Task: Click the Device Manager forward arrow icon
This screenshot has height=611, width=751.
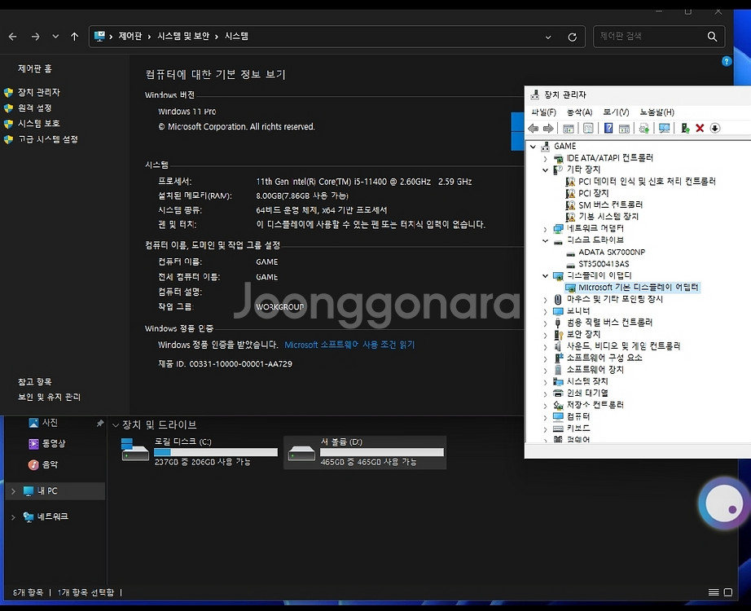Action: pyautogui.click(x=548, y=128)
